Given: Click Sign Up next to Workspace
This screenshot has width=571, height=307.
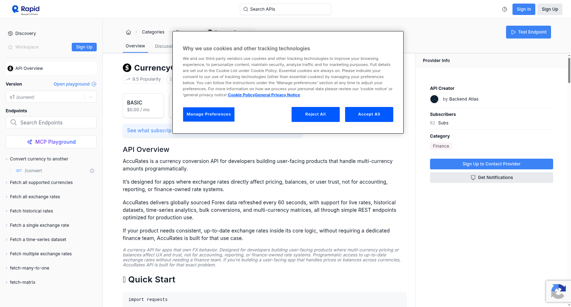Looking at the screenshot, I should 84,47.
